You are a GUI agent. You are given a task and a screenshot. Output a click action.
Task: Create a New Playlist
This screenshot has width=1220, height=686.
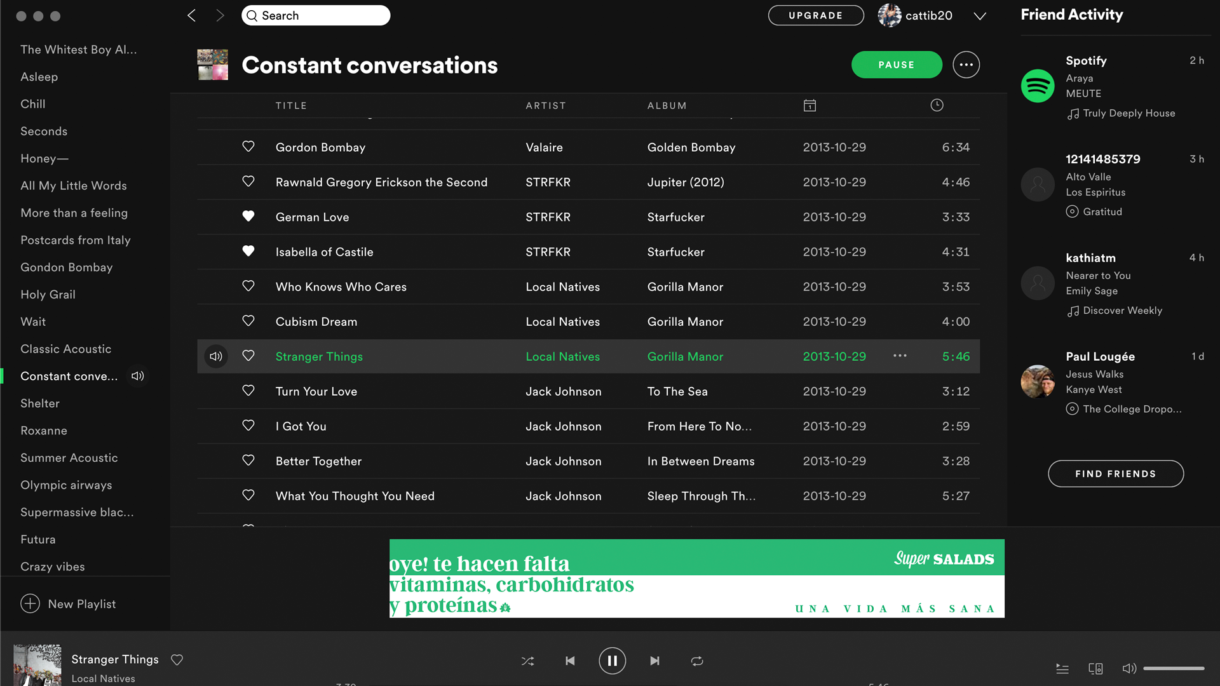[68, 604]
